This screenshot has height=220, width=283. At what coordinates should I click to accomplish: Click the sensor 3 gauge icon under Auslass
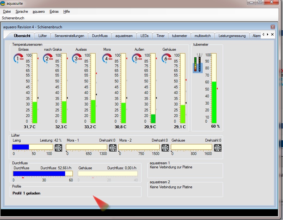(77, 58)
